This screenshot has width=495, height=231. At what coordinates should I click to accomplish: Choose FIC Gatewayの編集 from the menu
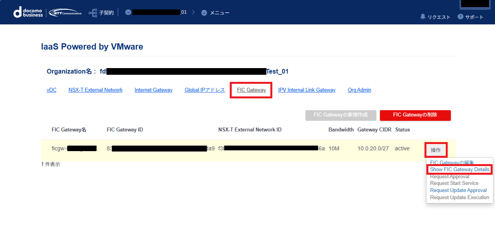(452, 163)
